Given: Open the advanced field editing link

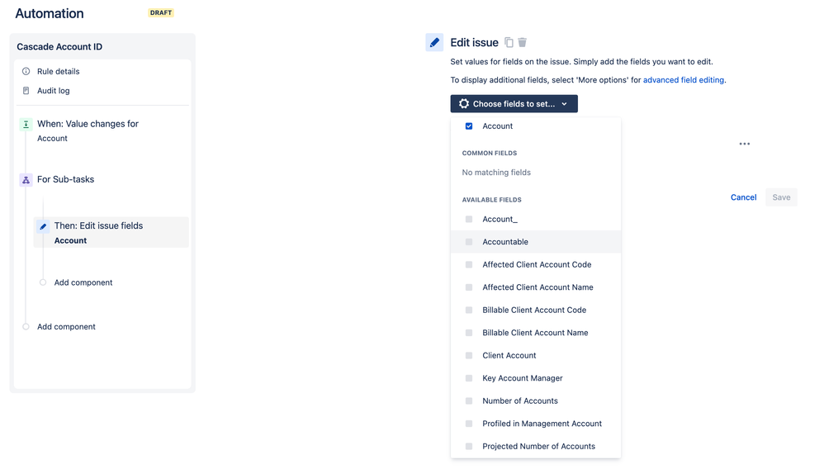Looking at the screenshot, I should tap(683, 80).
